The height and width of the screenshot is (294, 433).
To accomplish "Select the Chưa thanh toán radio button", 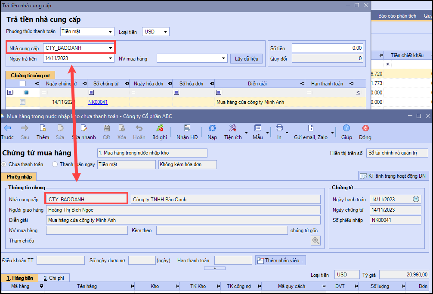I will point(4,164).
